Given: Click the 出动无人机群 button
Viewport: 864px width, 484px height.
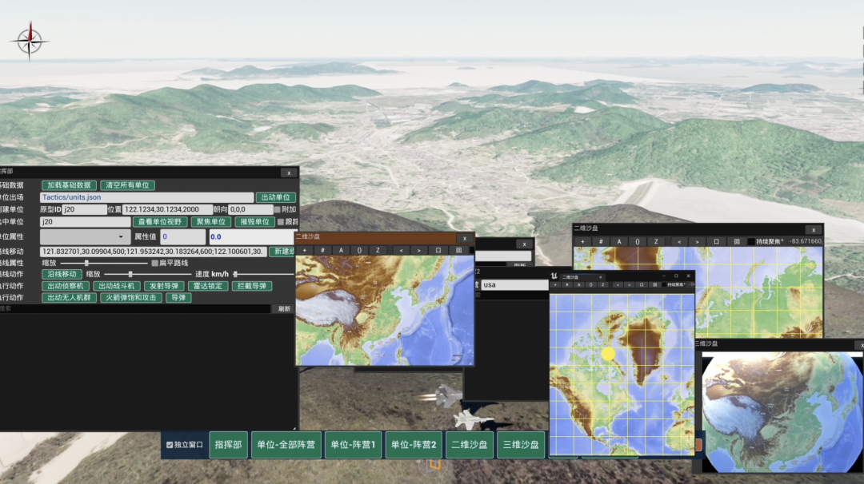Looking at the screenshot, I should pyautogui.click(x=69, y=298).
